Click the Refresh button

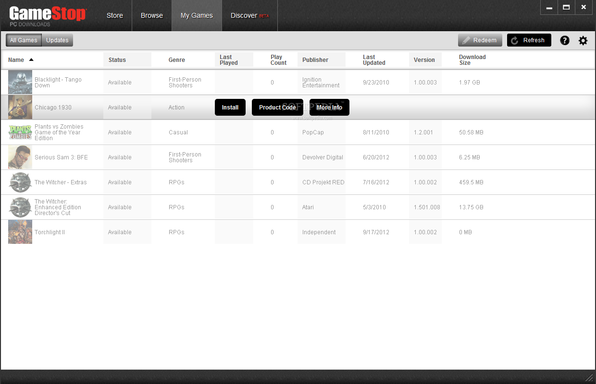point(529,40)
